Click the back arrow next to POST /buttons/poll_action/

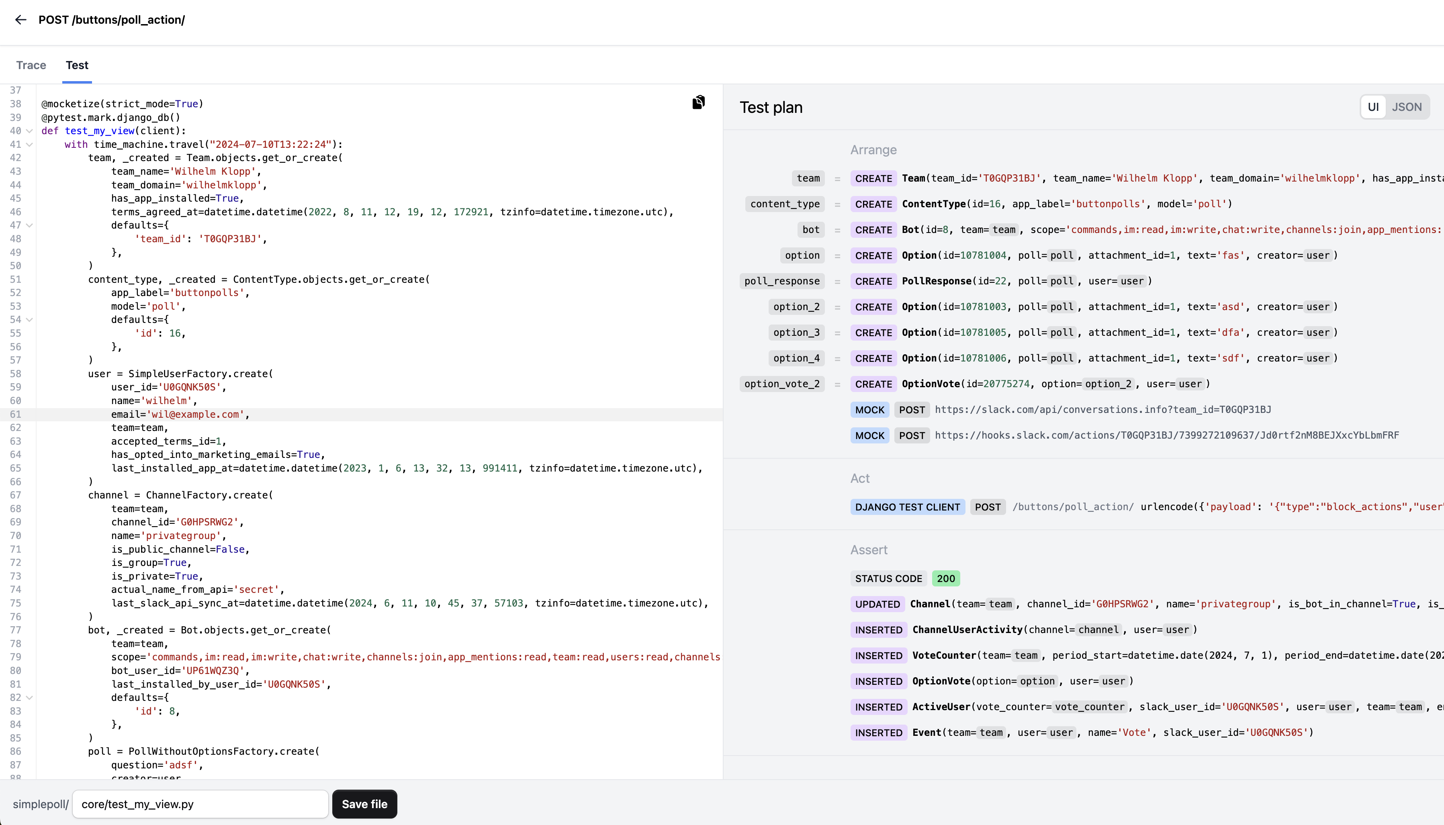21,20
